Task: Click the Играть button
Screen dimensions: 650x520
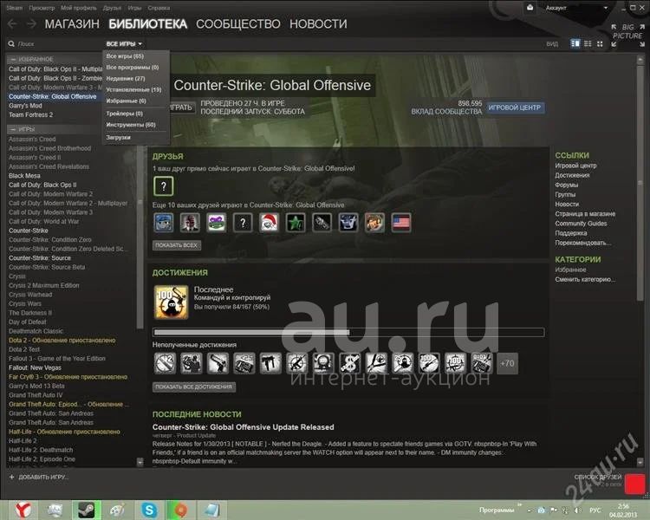Action: [x=182, y=107]
